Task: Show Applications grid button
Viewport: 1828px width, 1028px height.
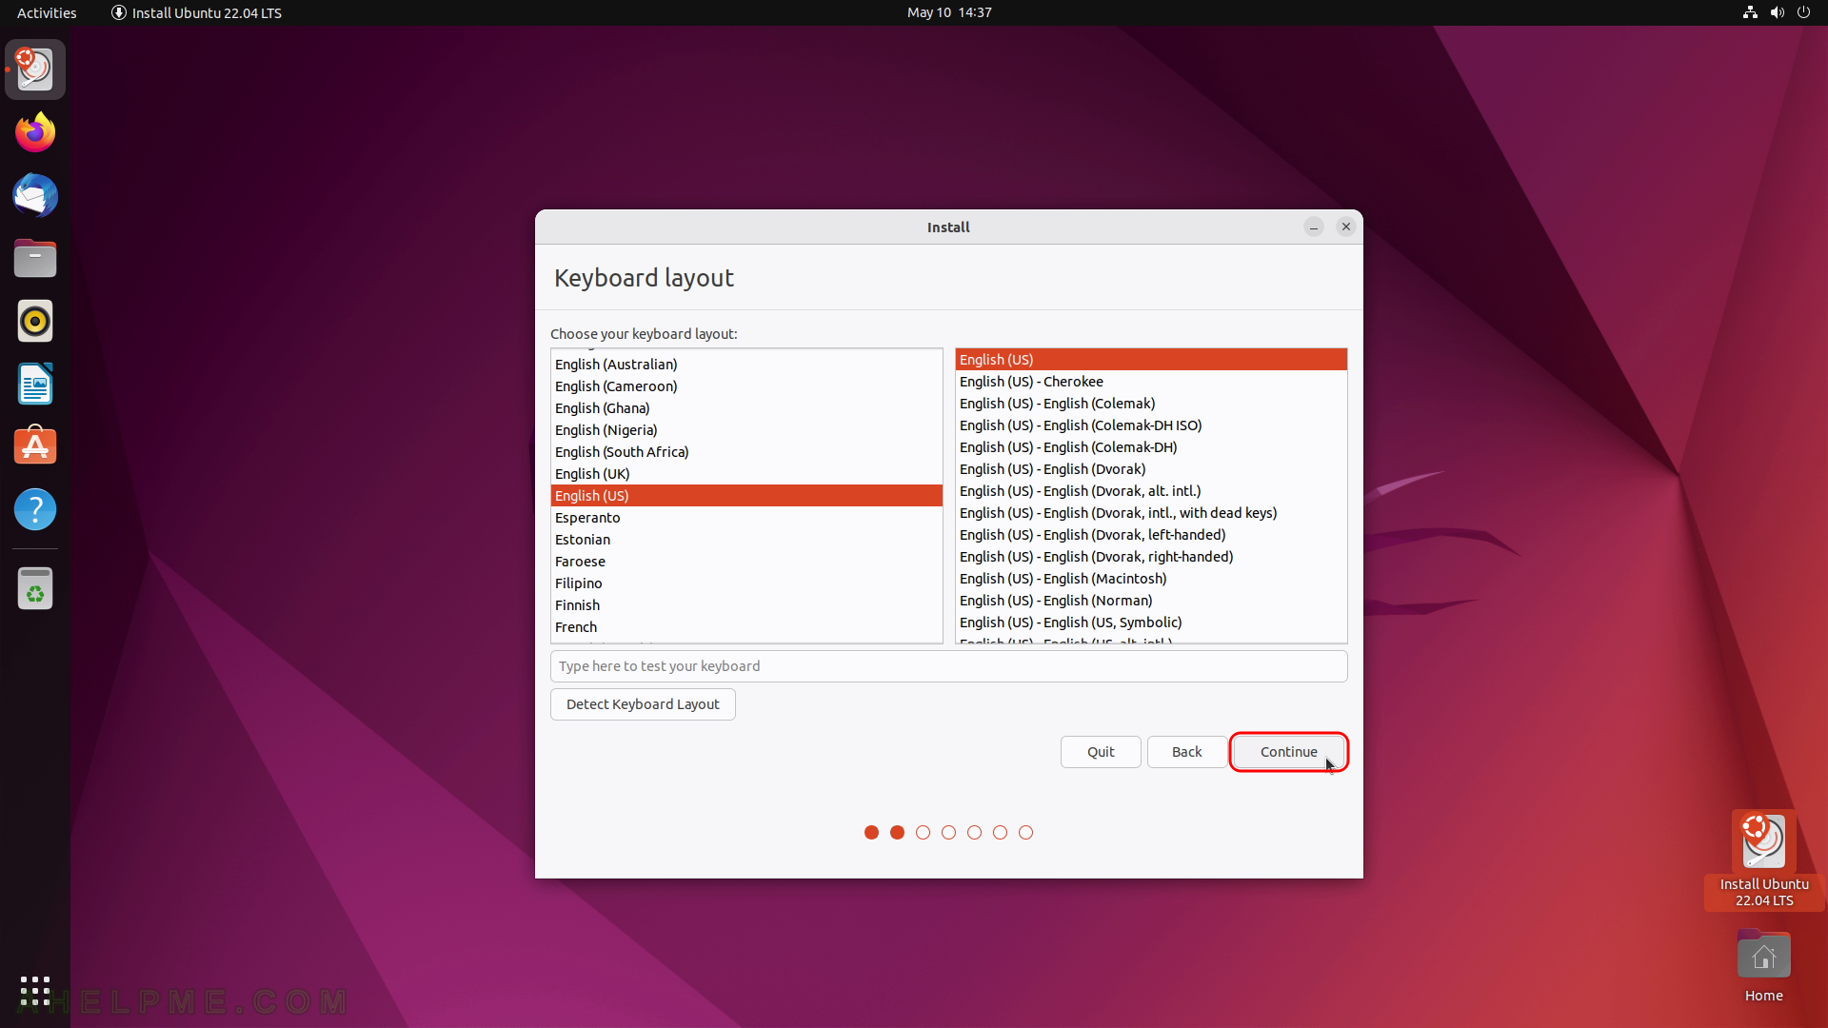Action: pos(35,991)
